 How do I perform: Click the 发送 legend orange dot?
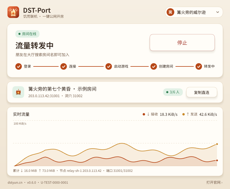click(x=183, y=114)
